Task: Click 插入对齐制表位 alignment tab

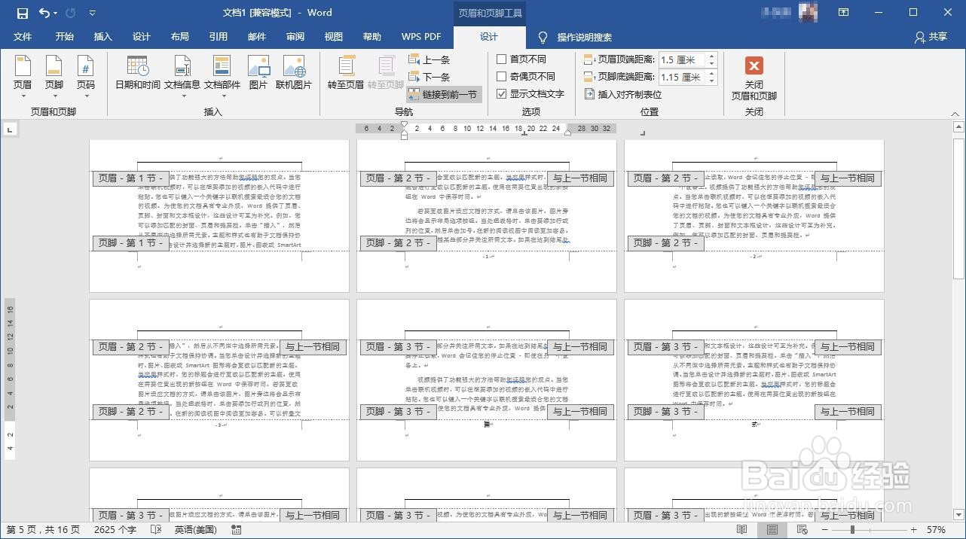Action: click(623, 94)
